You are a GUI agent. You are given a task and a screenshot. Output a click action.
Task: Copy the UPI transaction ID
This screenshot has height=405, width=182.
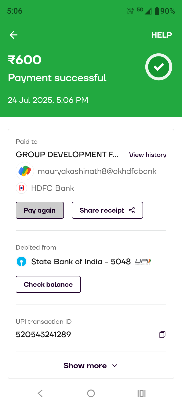162,335
